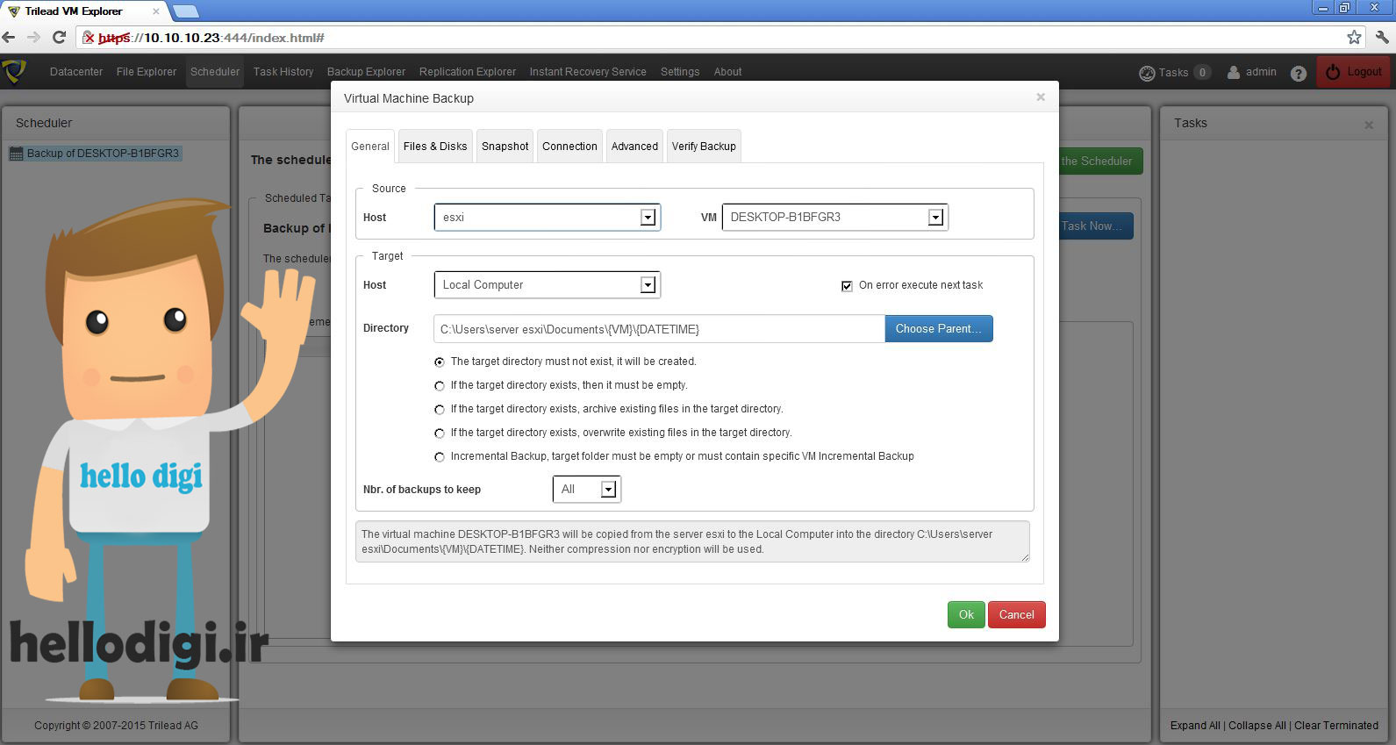
Task: Select 'archive existing files' option
Action: (440, 409)
